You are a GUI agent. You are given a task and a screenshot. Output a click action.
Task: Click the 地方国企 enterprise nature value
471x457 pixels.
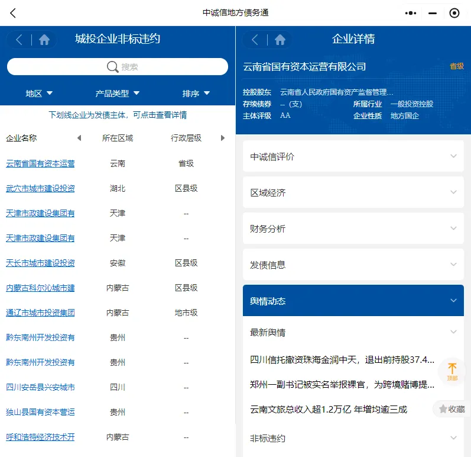coord(405,116)
